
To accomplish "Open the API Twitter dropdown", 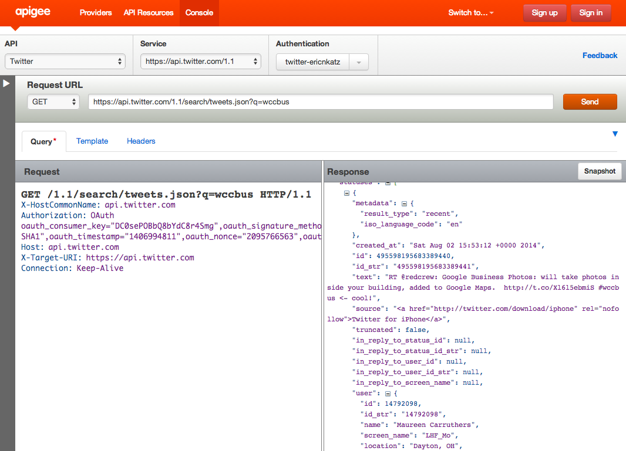I will (x=65, y=62).
